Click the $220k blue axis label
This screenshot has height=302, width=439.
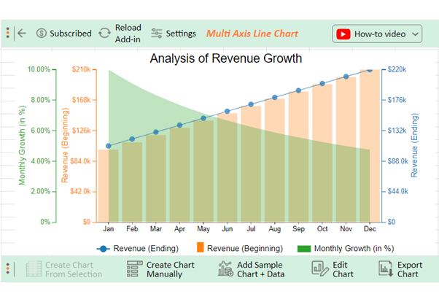[397, 69]
